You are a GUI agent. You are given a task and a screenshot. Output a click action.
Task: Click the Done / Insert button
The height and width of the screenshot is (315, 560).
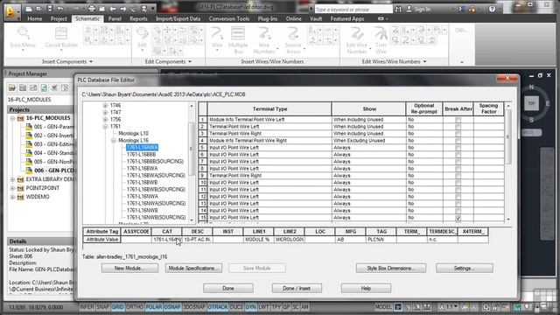pyautogui.click(x=297, y=288)
